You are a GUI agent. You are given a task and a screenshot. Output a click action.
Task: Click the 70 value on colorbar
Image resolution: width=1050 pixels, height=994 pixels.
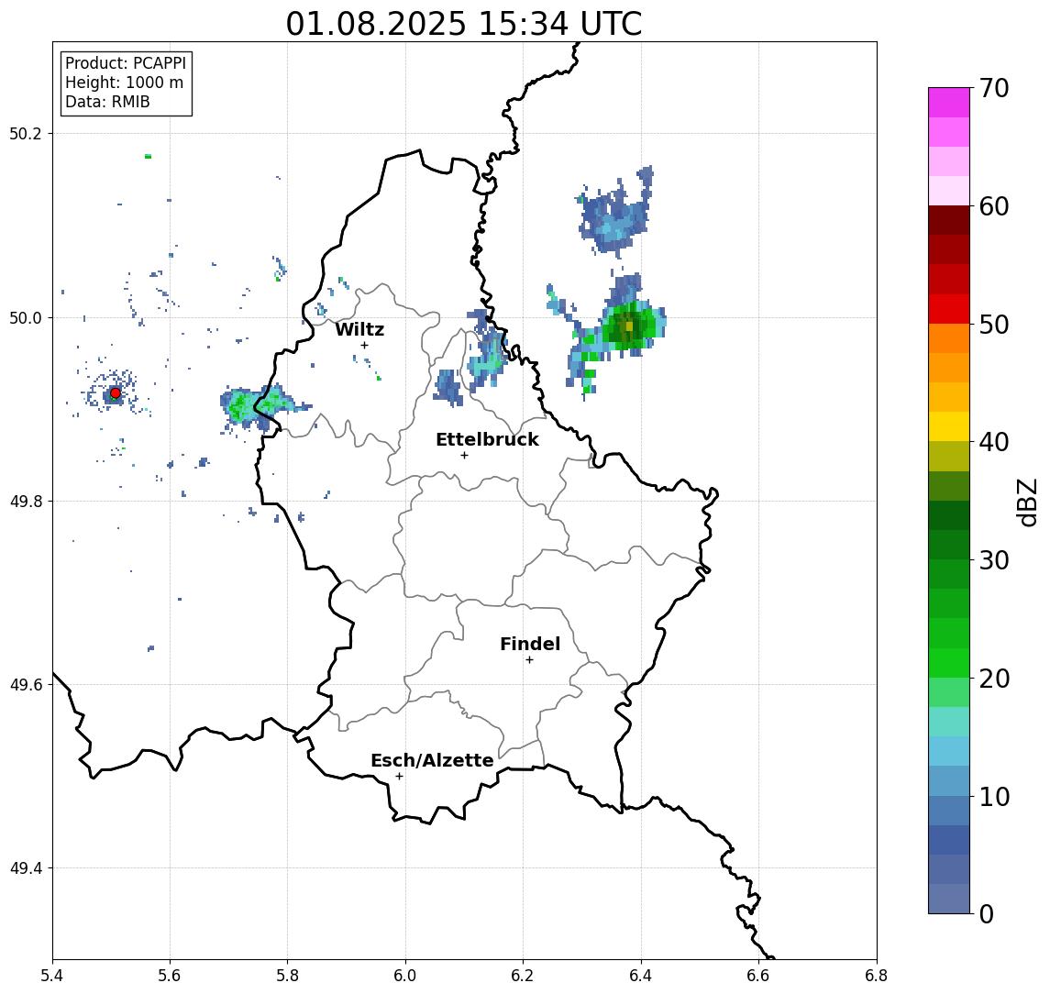994,88
